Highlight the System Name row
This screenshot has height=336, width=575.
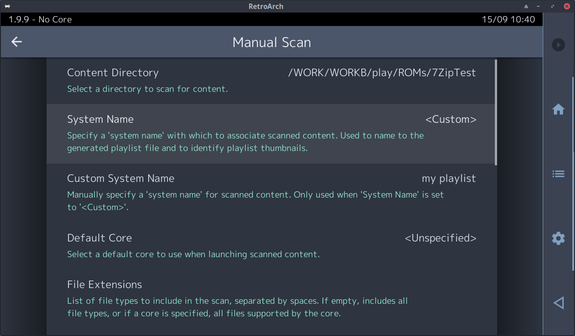[179, 119]
